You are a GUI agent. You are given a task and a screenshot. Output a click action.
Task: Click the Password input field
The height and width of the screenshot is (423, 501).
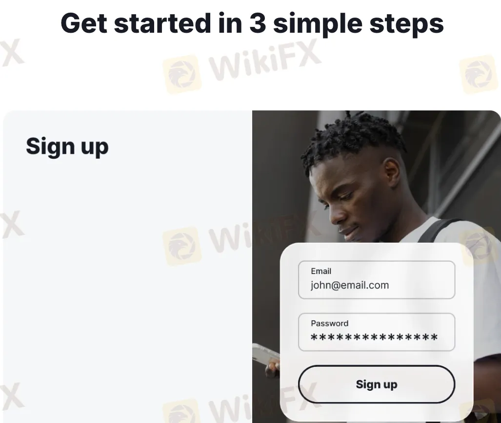[377, 332]
